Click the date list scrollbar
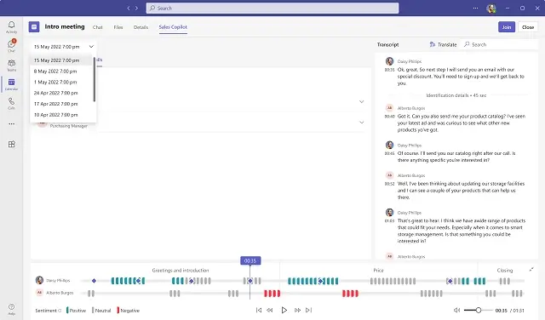Viewport: 545px width, 320px height. pos(95,80)
